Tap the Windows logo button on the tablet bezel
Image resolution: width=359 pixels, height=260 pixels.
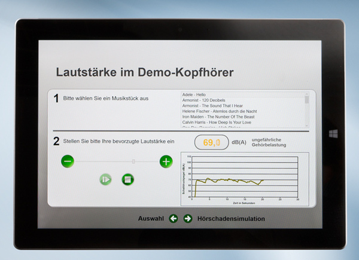point(333,133)
